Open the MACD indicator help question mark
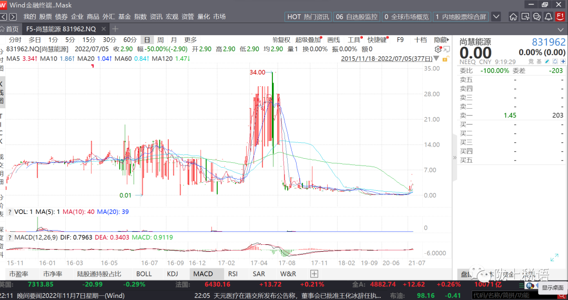 (10, 238)
